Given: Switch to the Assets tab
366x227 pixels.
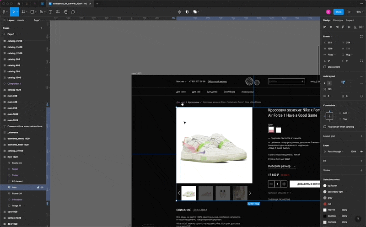Looking at the screenshot, I should [21, 20].
